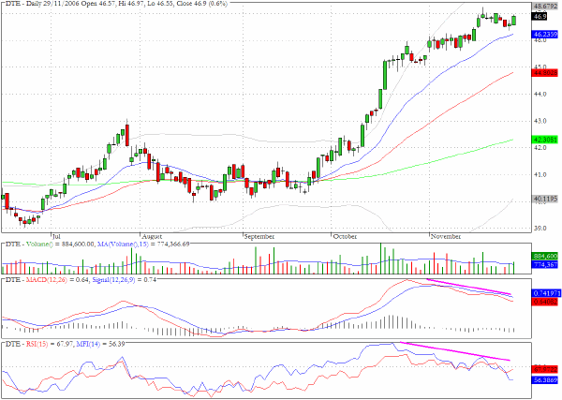Screen dimensions: 562x400
Task: Select the red RSI value label 67.9722
Action: [x=545, y=369]
